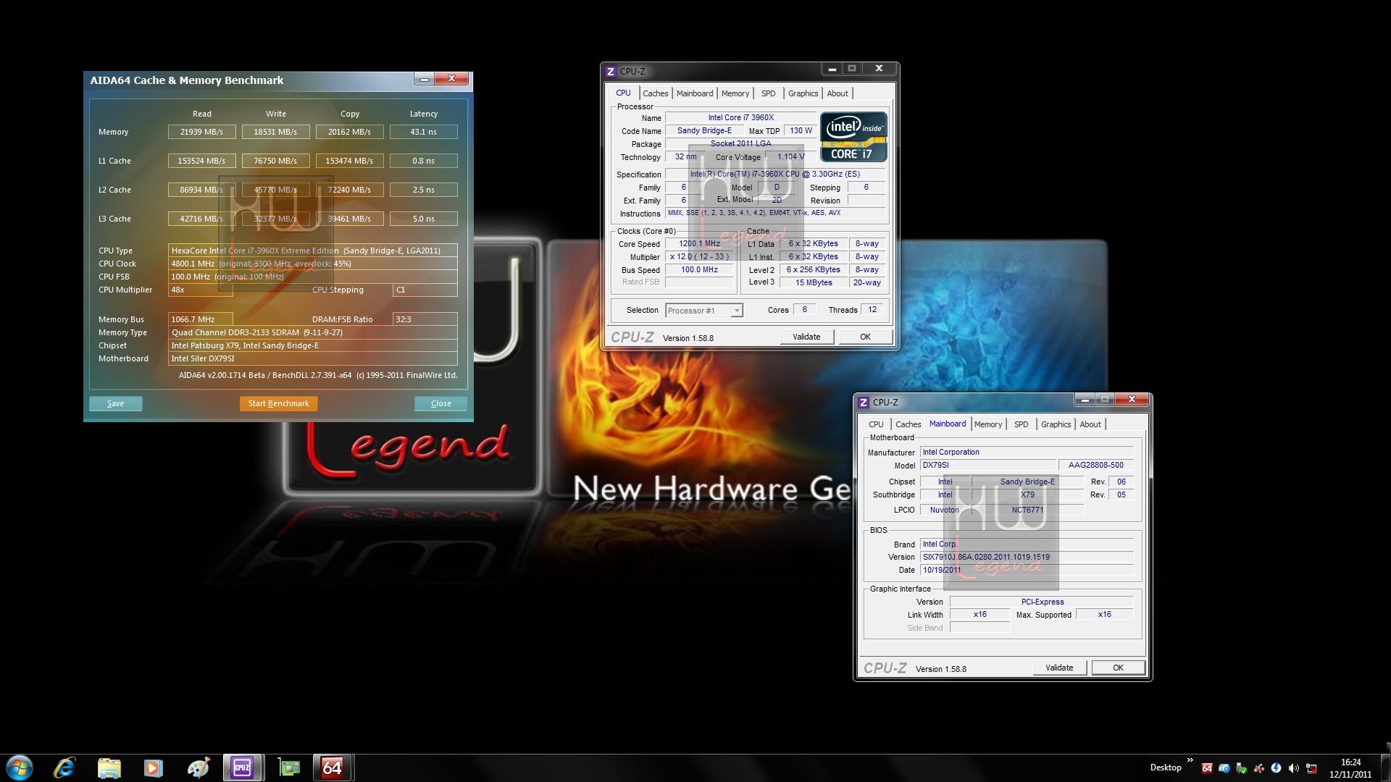Expand the Desktop toolbar chevron
The width and height of the screenshot is (1391, 782).
click(x=1190, y=760)
